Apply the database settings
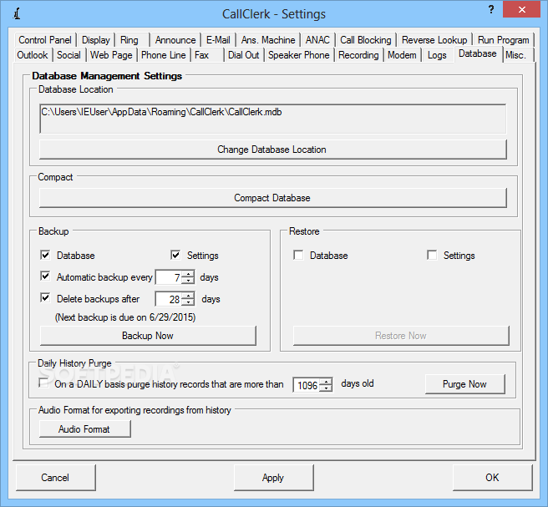Image resolution: width=548 pixels, height=507 pixels. pyautogui.click(x=274, y=477)
